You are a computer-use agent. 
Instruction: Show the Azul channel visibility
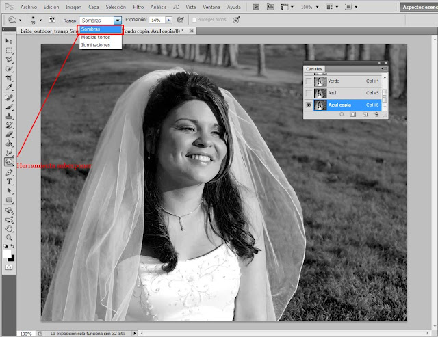tap(309, 93)
